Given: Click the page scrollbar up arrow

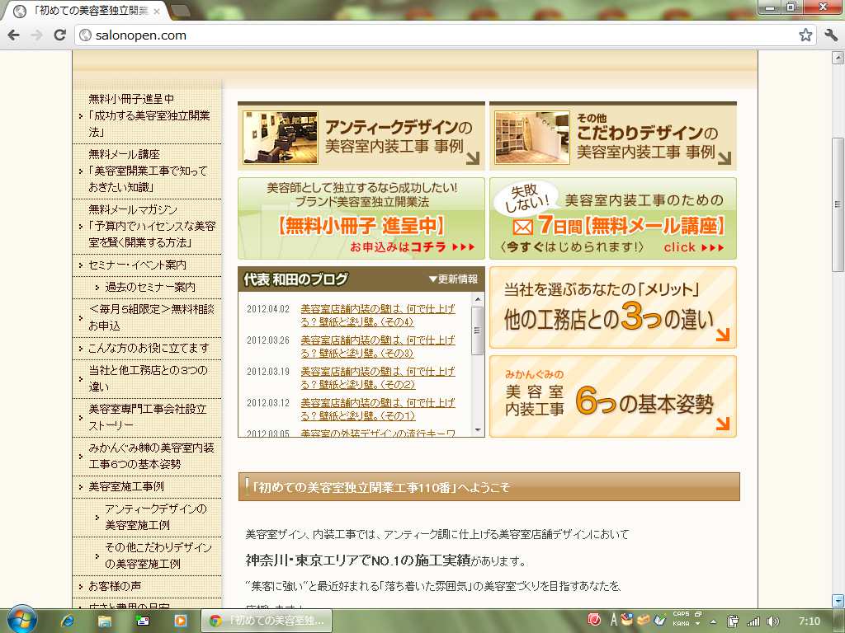Looking at the screenshot, I should [x=838, y=57].
